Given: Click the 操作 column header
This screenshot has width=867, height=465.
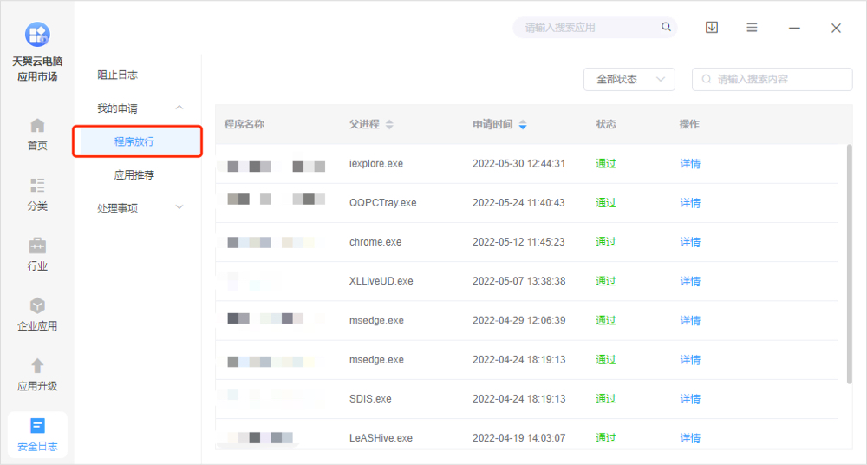Looking at the screenshot, I should tap(689, 124).
